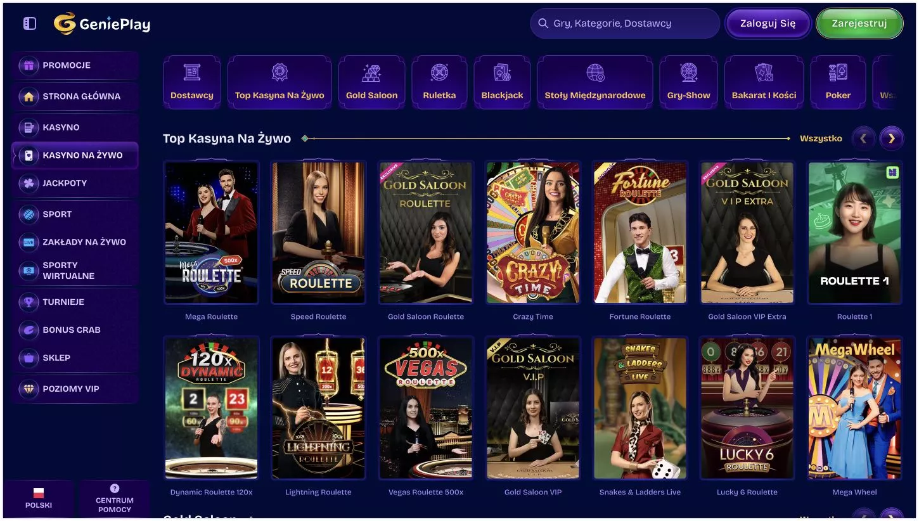Collapse the sidebar using the panel icon
This screenshot has width=919, height=521.
click(x=30, y=23)
